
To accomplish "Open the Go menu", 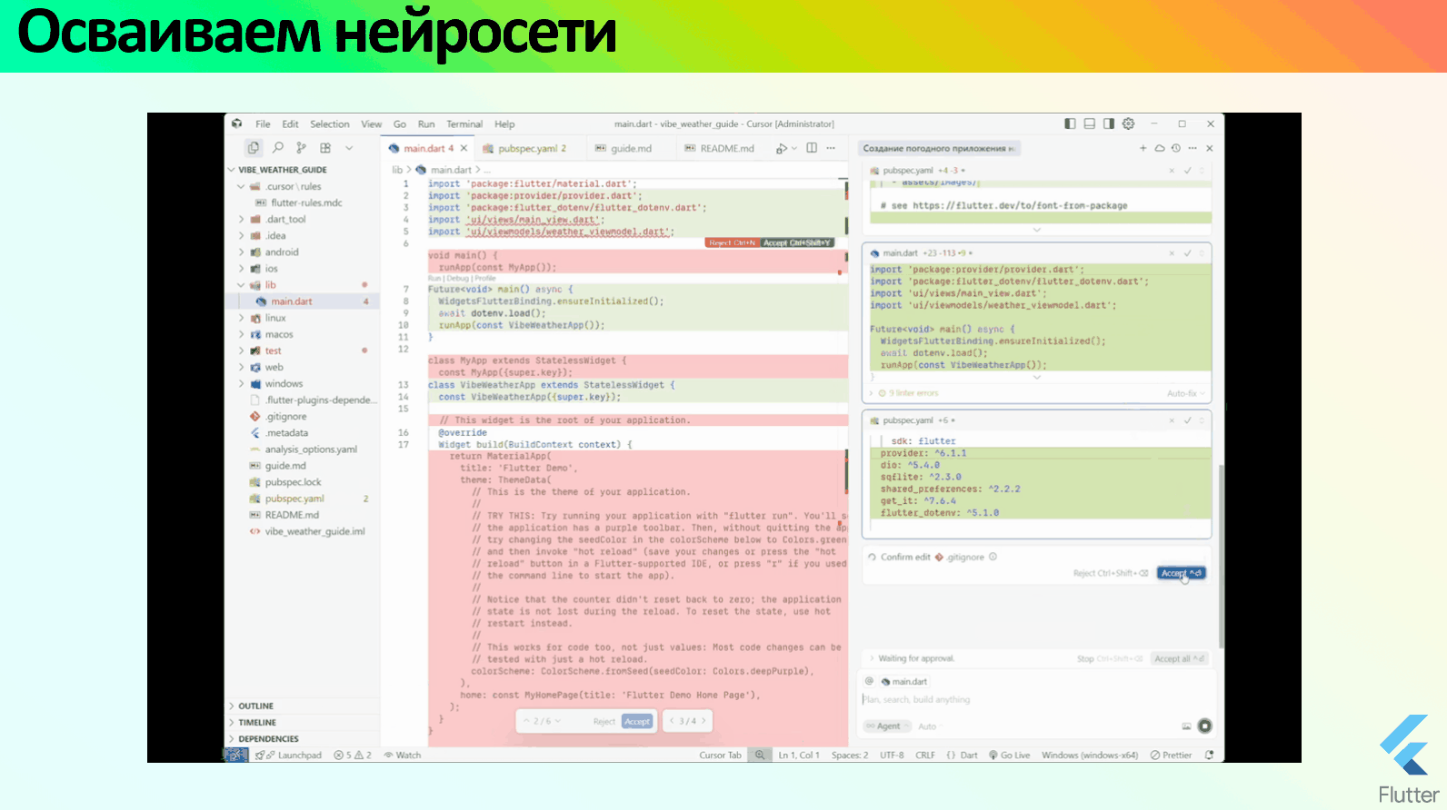I will point(399,124).
